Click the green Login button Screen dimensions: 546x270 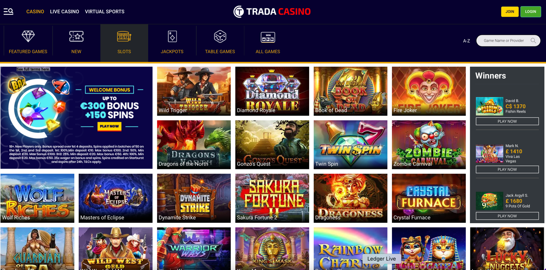530,12
